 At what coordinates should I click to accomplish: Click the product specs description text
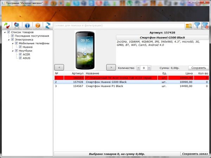click(158, 44)
